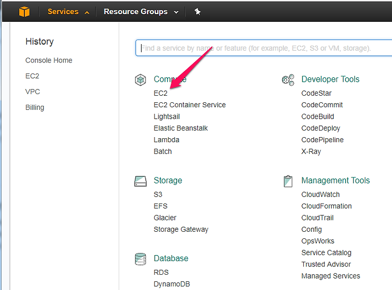Focus the service search field

point(264,48)
